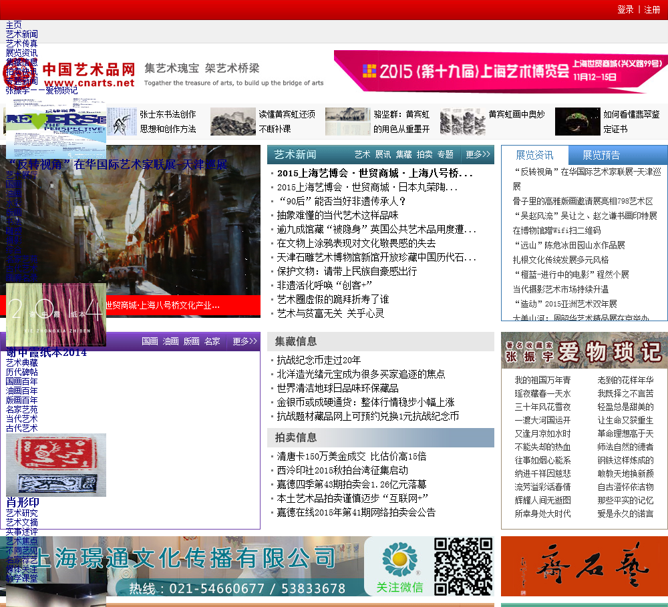Viewport: 668px width, 607px height.
Task: Click 张振宇 爱物琐记 banner
Action: 584,351
